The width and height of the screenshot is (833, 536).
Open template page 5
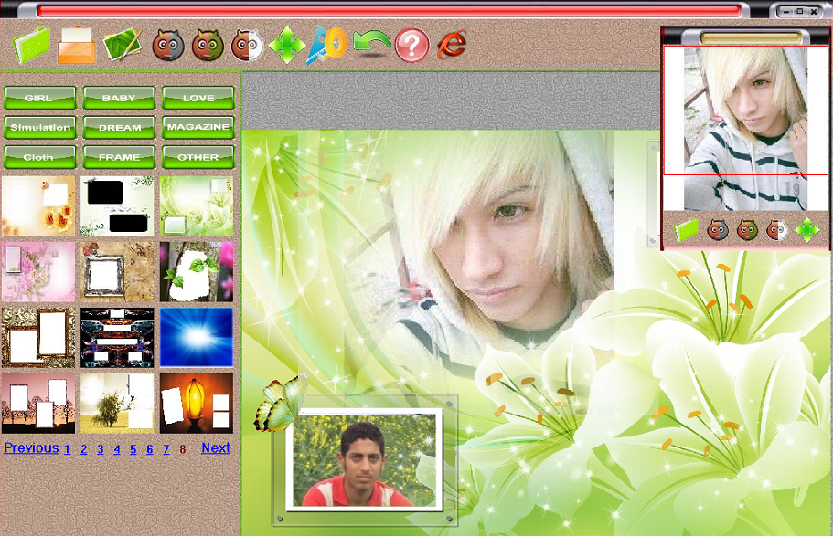pyautogui.click(x=133, y=449)
